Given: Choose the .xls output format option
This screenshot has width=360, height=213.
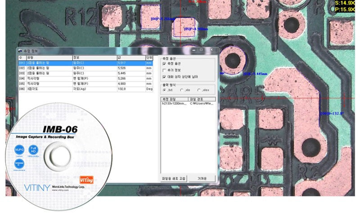Looking at the screenshot, I should point(181,90).
